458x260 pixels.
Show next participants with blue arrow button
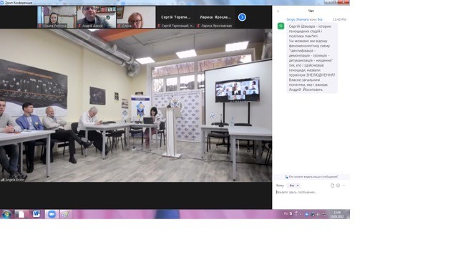242,17
